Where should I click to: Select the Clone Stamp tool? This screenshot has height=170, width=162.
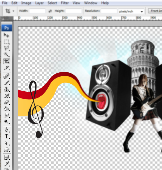[6, 89]
